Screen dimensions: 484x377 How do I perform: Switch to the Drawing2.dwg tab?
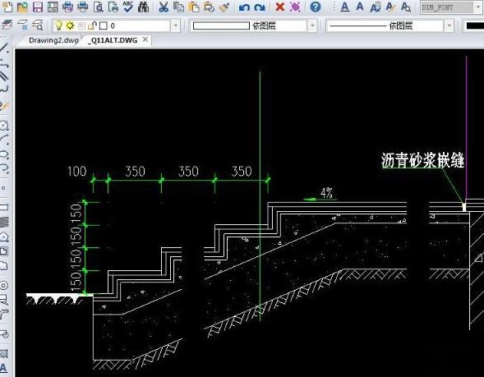tap(53, 40)
